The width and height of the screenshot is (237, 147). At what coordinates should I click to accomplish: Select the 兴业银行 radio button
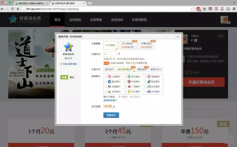pos(145,92)
